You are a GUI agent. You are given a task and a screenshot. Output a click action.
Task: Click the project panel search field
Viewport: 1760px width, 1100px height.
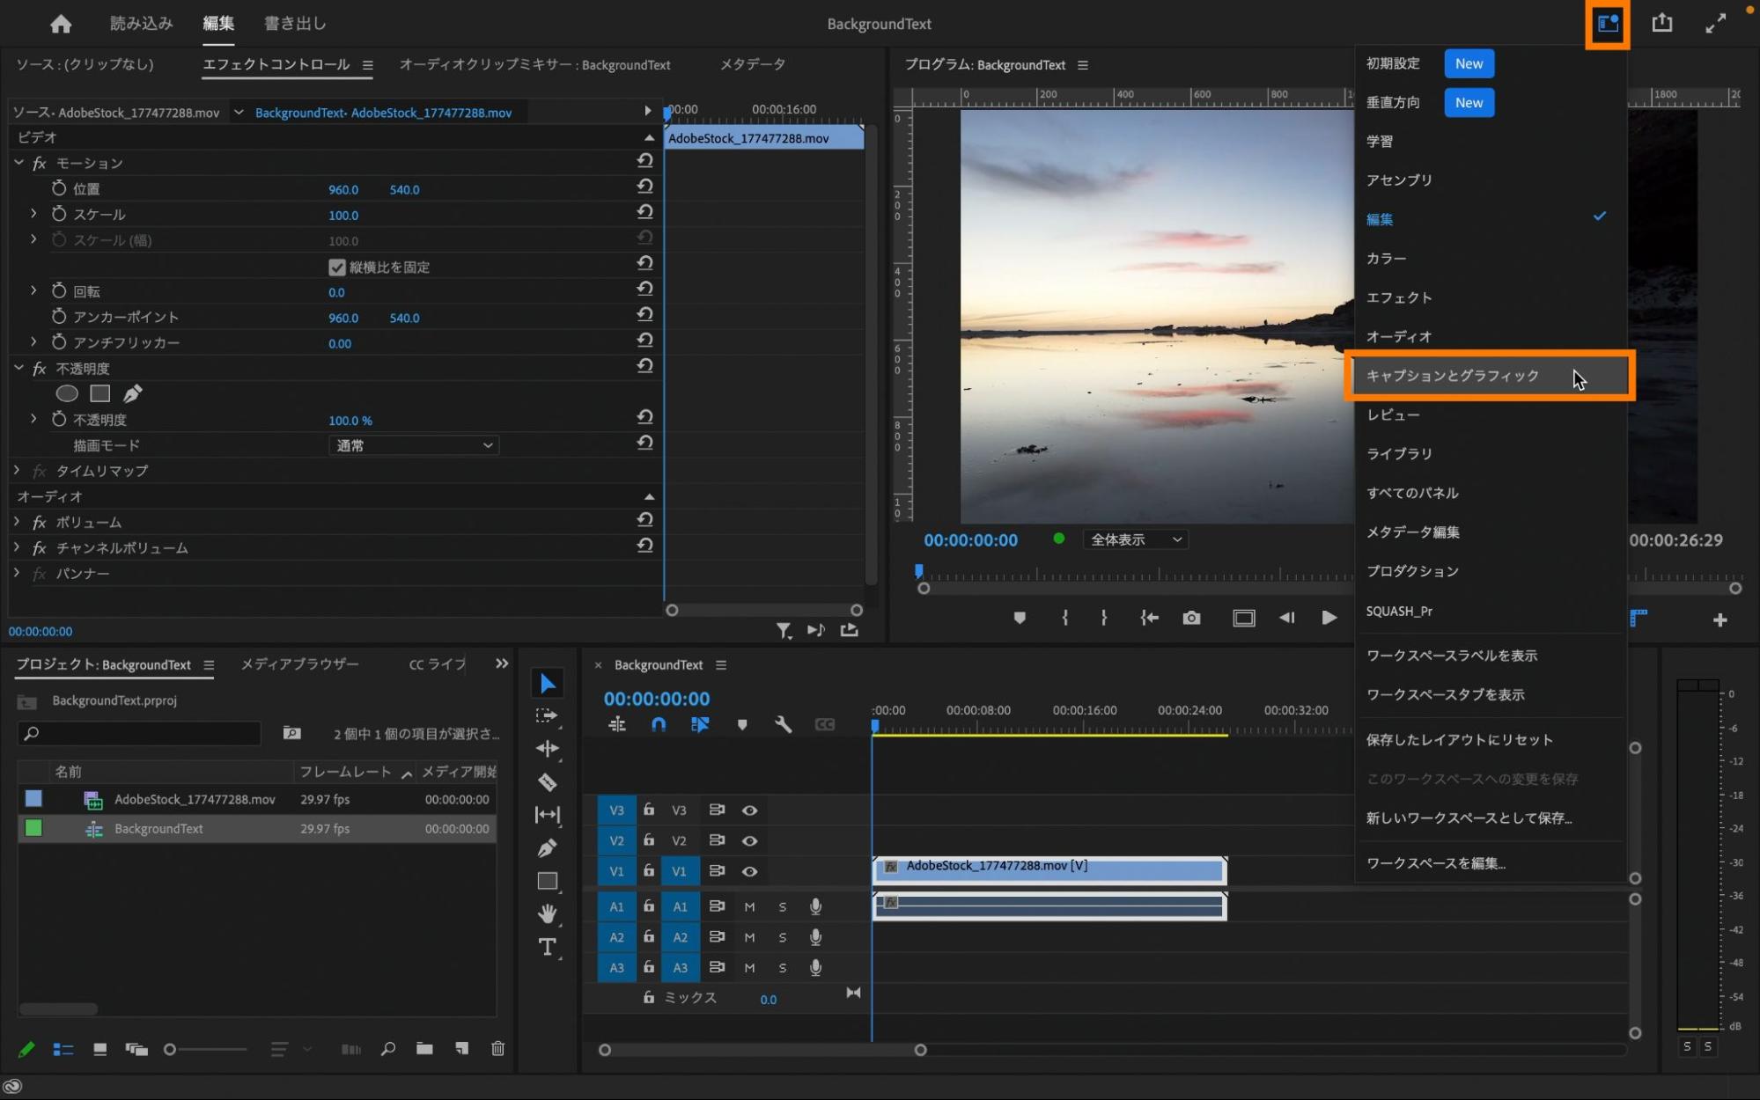[x=141, y=733]
